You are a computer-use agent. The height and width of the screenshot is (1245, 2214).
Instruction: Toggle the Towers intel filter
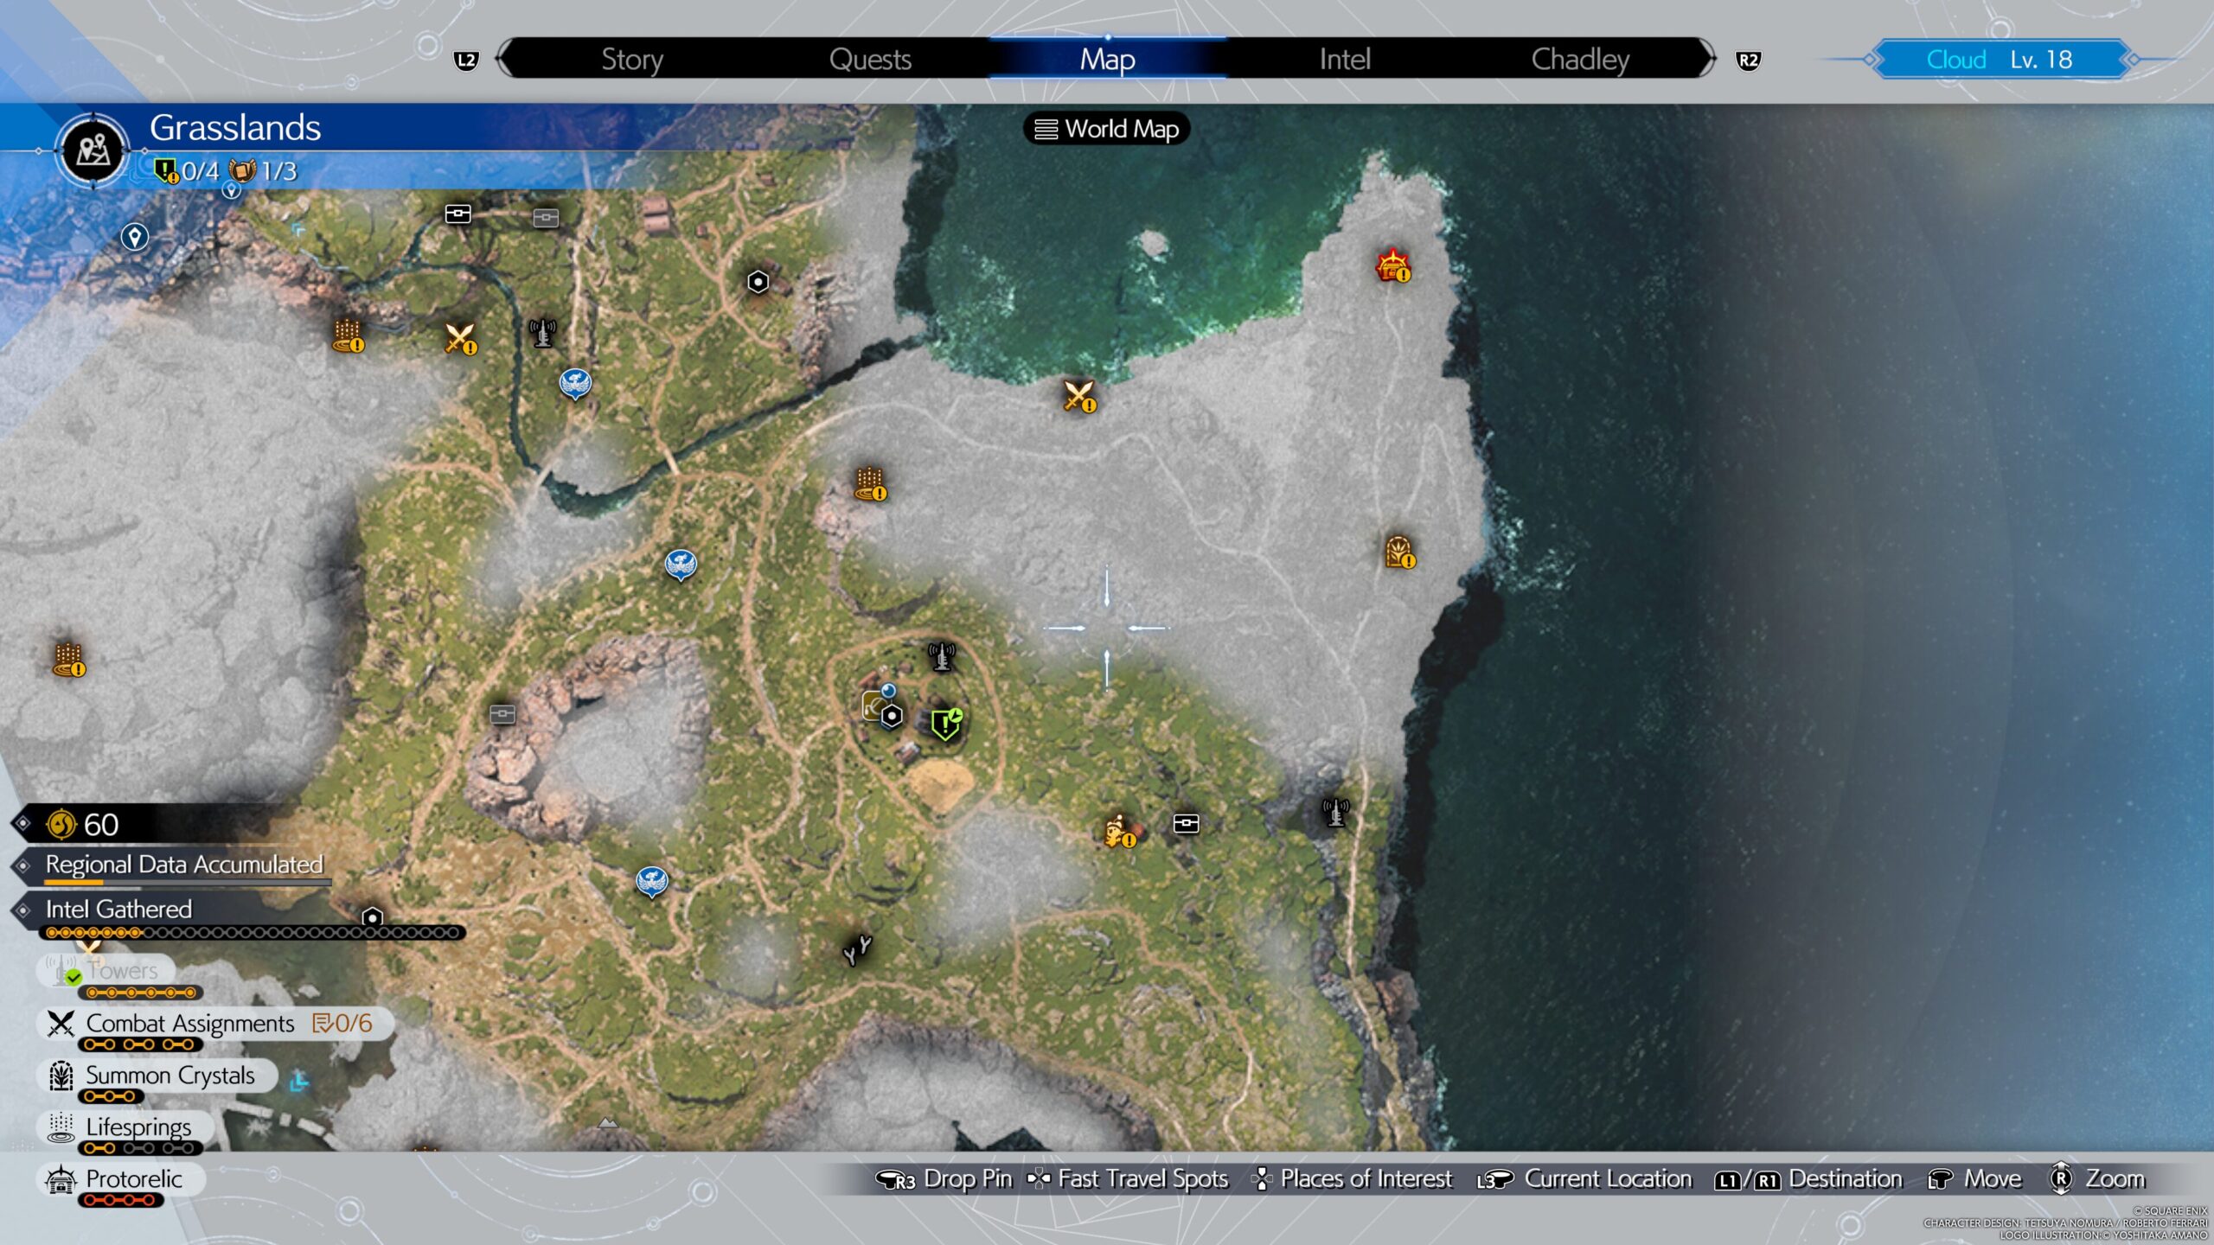pos(106,971)
